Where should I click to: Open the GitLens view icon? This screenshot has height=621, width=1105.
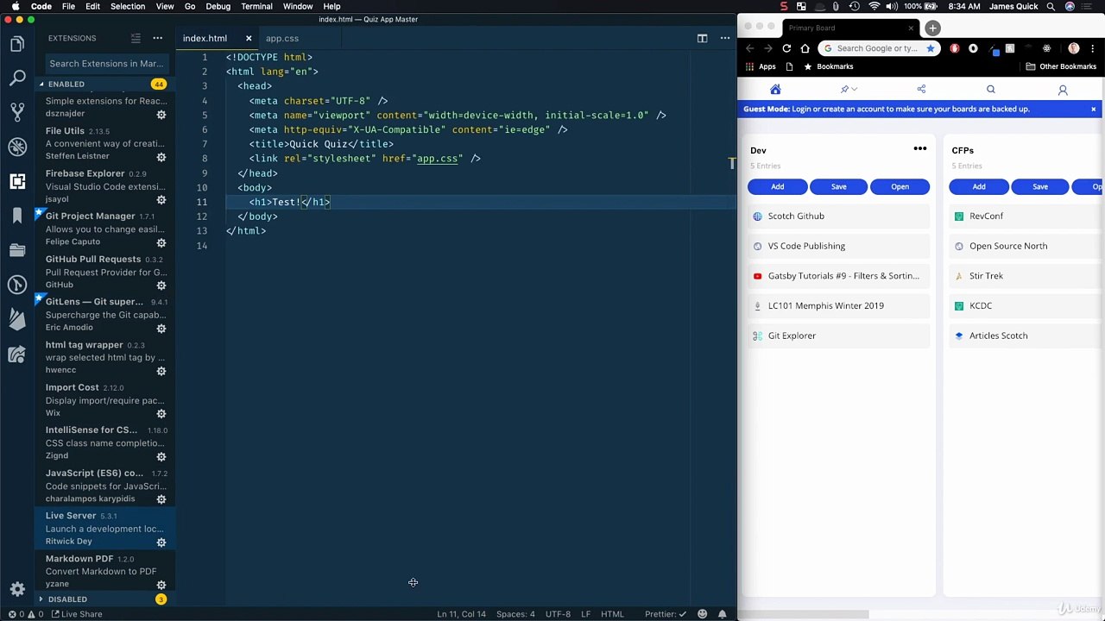(17, 285)
